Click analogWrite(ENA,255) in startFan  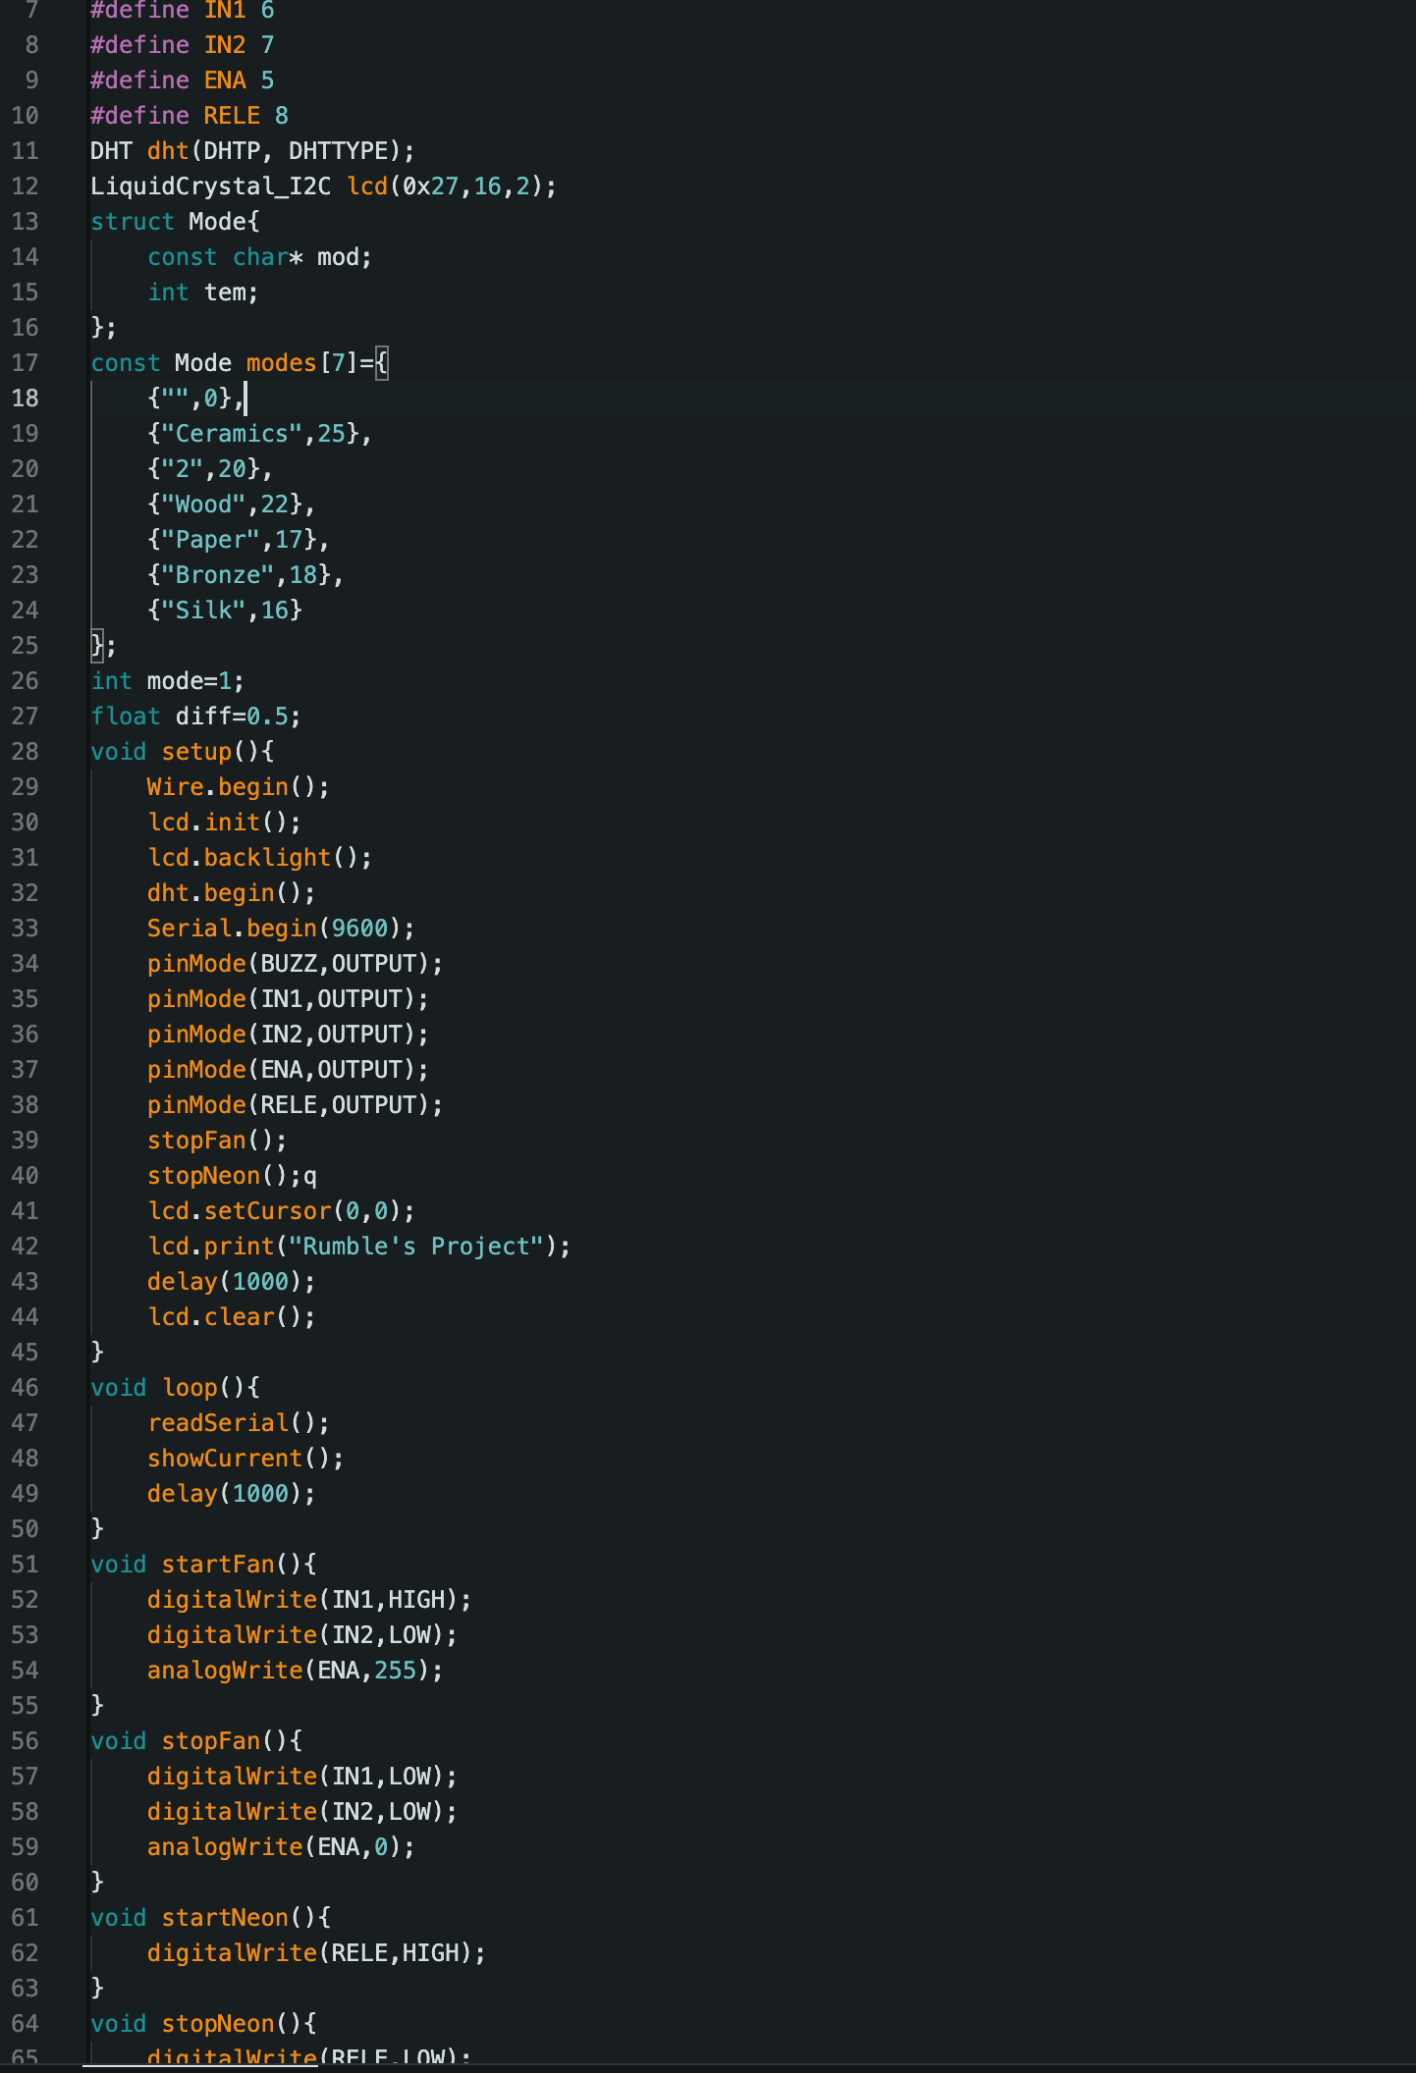coord(295,1671)
